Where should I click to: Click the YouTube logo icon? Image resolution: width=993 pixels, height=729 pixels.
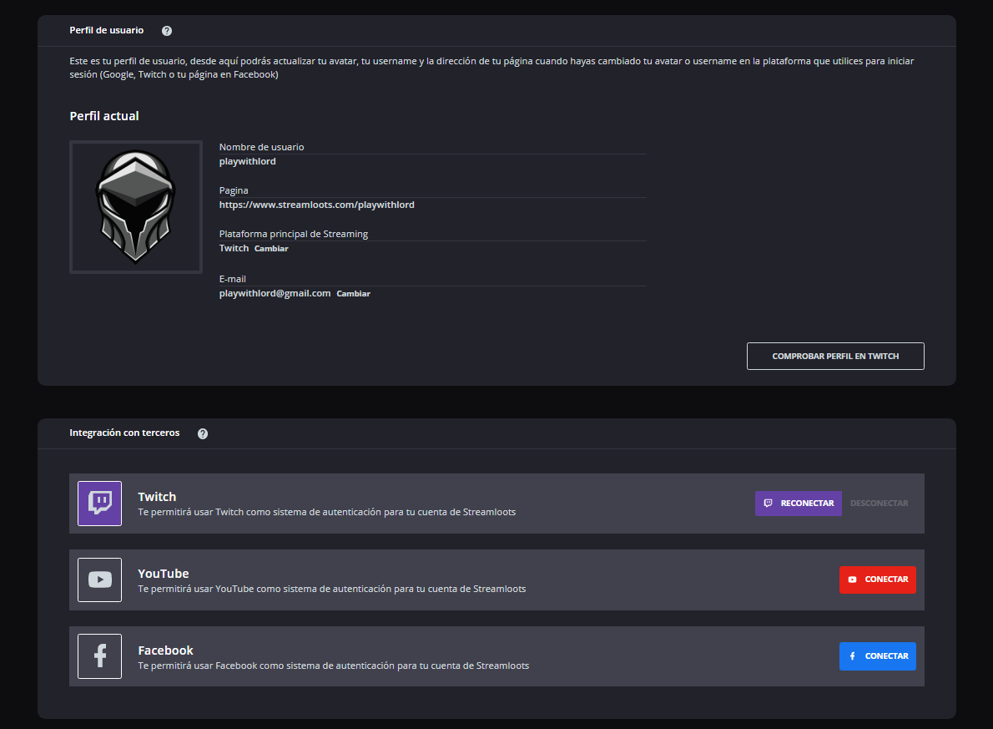tap(99, 580)
